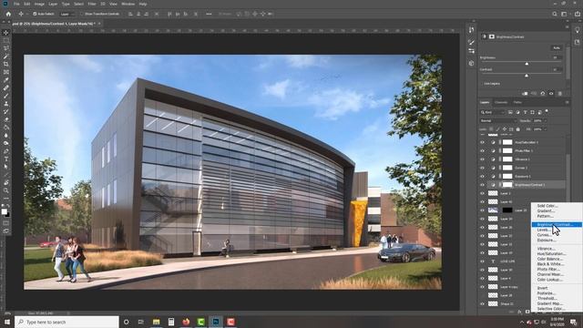Image resolution: width=583 pixels, height=328 pixels.
Task: Select the Horizontal Type tool
Action: pos(6,159)
